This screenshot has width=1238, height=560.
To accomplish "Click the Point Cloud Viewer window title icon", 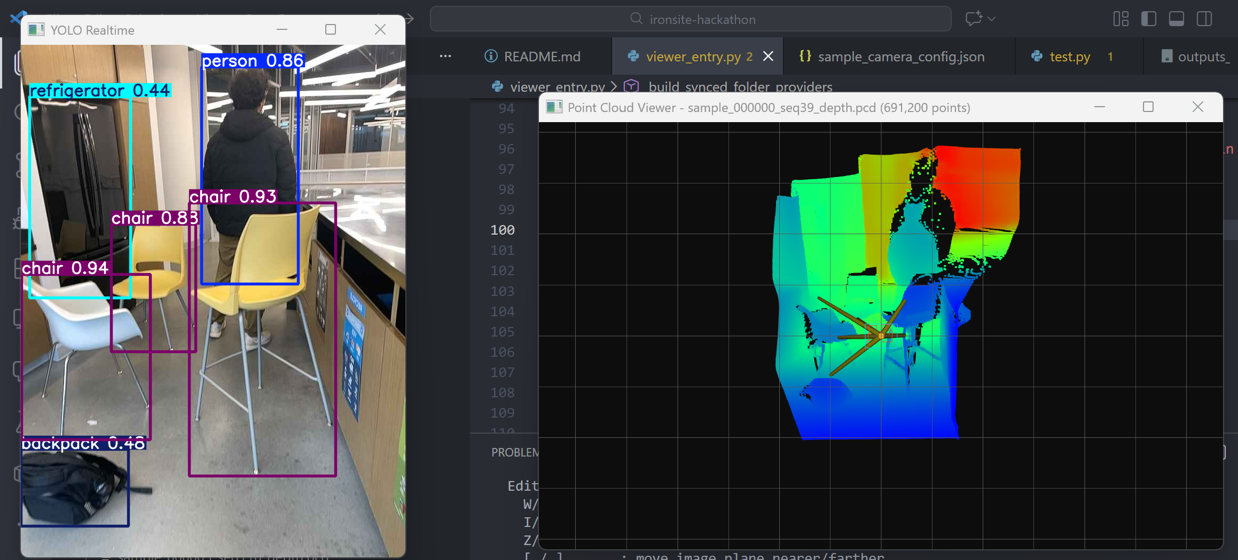I will tap(554, 107).
